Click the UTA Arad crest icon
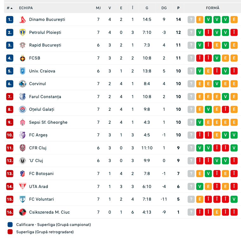This screenshot has height=238, width=241. pyautogui.click(x=23, y=186)
